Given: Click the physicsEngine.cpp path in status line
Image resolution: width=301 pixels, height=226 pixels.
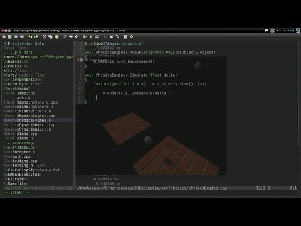Looking at the screenshot, I should coord(151,188).
